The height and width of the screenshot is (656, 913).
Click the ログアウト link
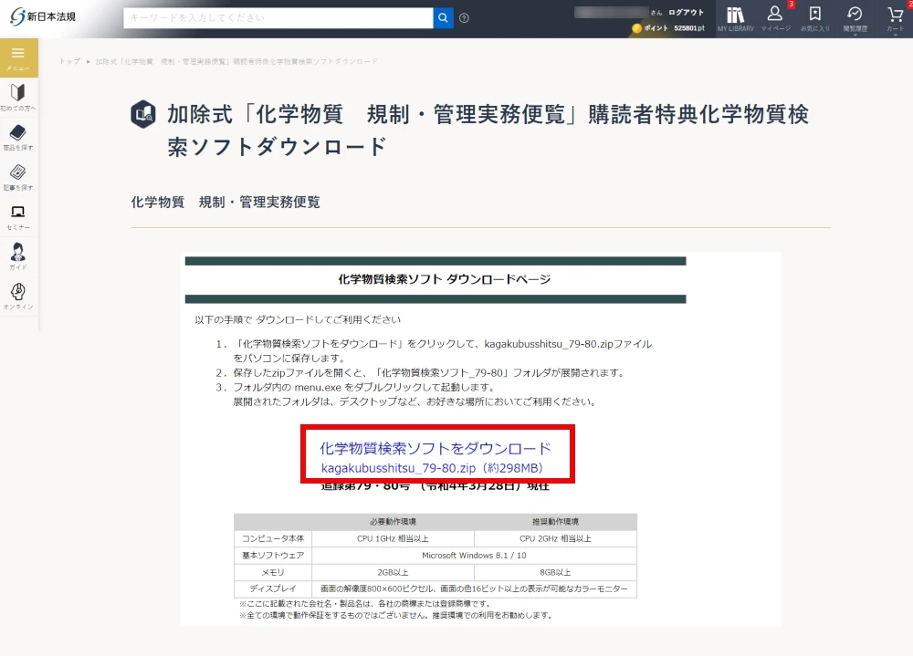686,13
